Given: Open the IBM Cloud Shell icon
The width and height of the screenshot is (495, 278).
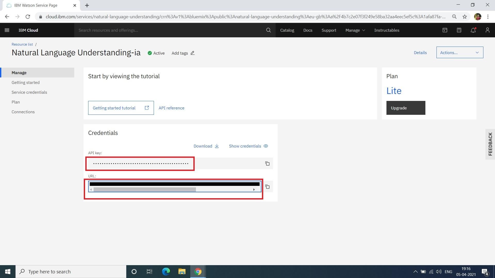Looking at the screenshot, I should click(x=445, y=30).
